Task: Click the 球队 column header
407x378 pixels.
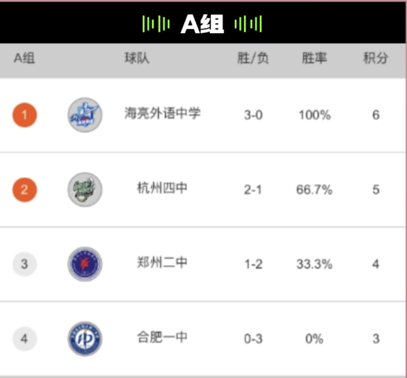Action: click(137, 58)
